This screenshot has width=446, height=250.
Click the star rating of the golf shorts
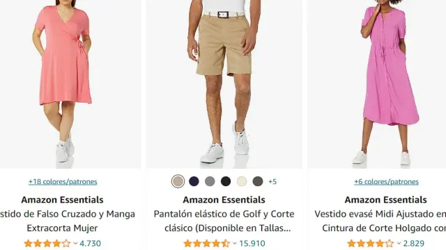tap(207, 244)
